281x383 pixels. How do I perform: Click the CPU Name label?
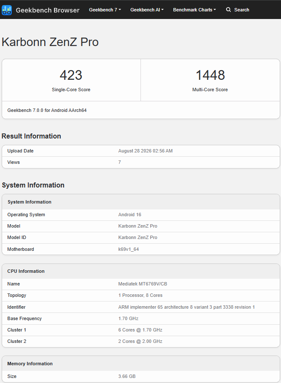pos(14,284)
